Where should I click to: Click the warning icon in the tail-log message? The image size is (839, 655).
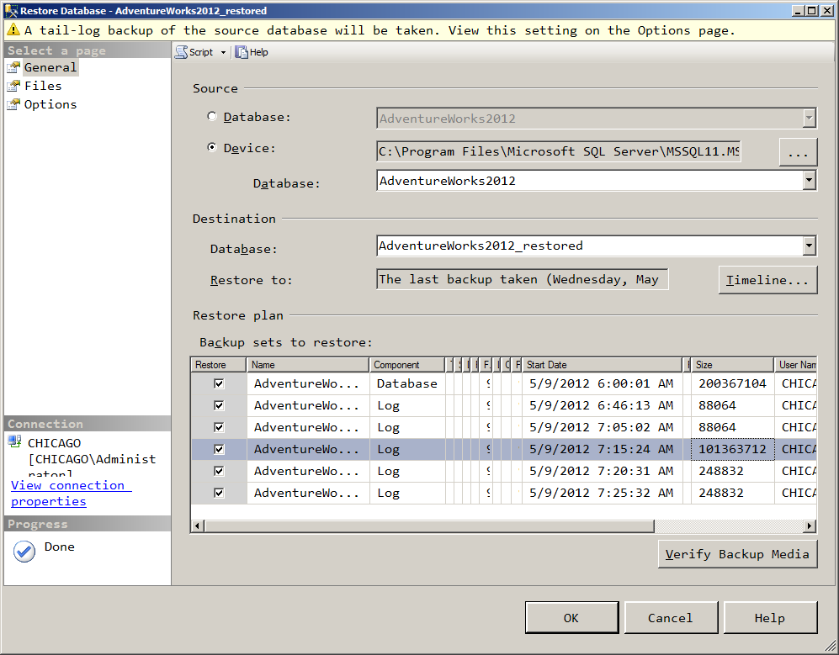tap(13, 30)
